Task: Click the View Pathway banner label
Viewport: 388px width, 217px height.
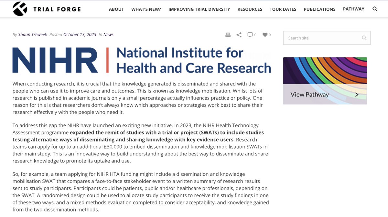Action: (x=309, y=94)
